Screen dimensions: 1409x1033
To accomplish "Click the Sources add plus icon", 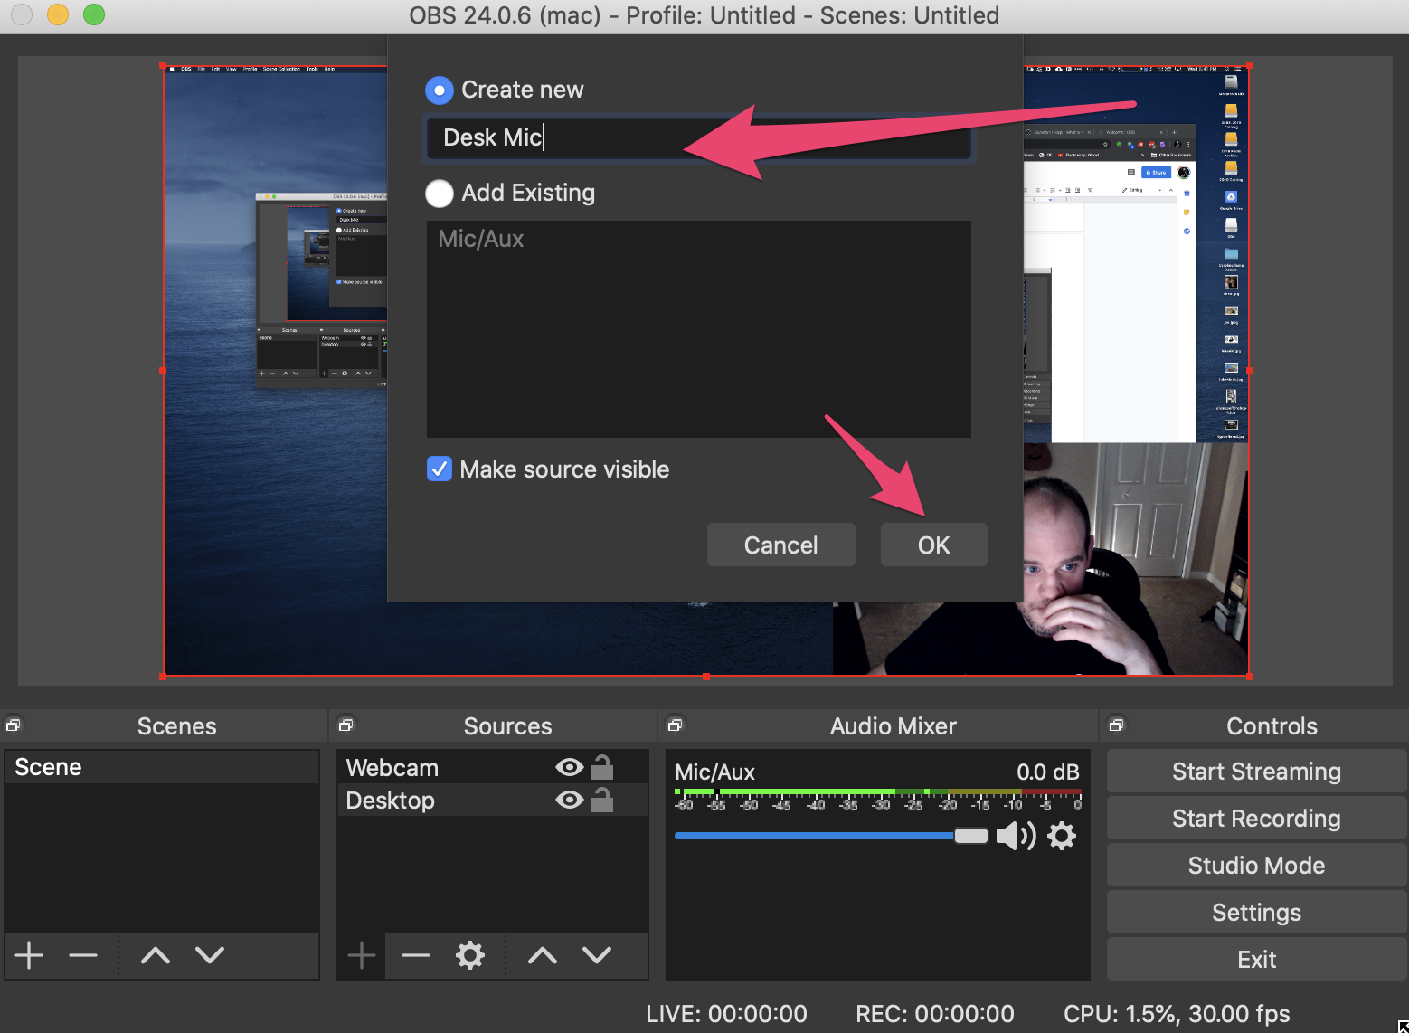I will (362, 955).
